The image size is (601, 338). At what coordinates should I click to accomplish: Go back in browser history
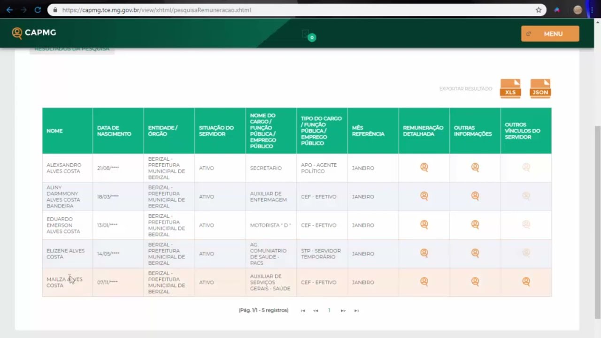point(9,10)
